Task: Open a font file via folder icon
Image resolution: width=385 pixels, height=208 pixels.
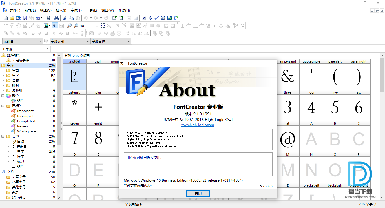Action: [x=12, y=18]
